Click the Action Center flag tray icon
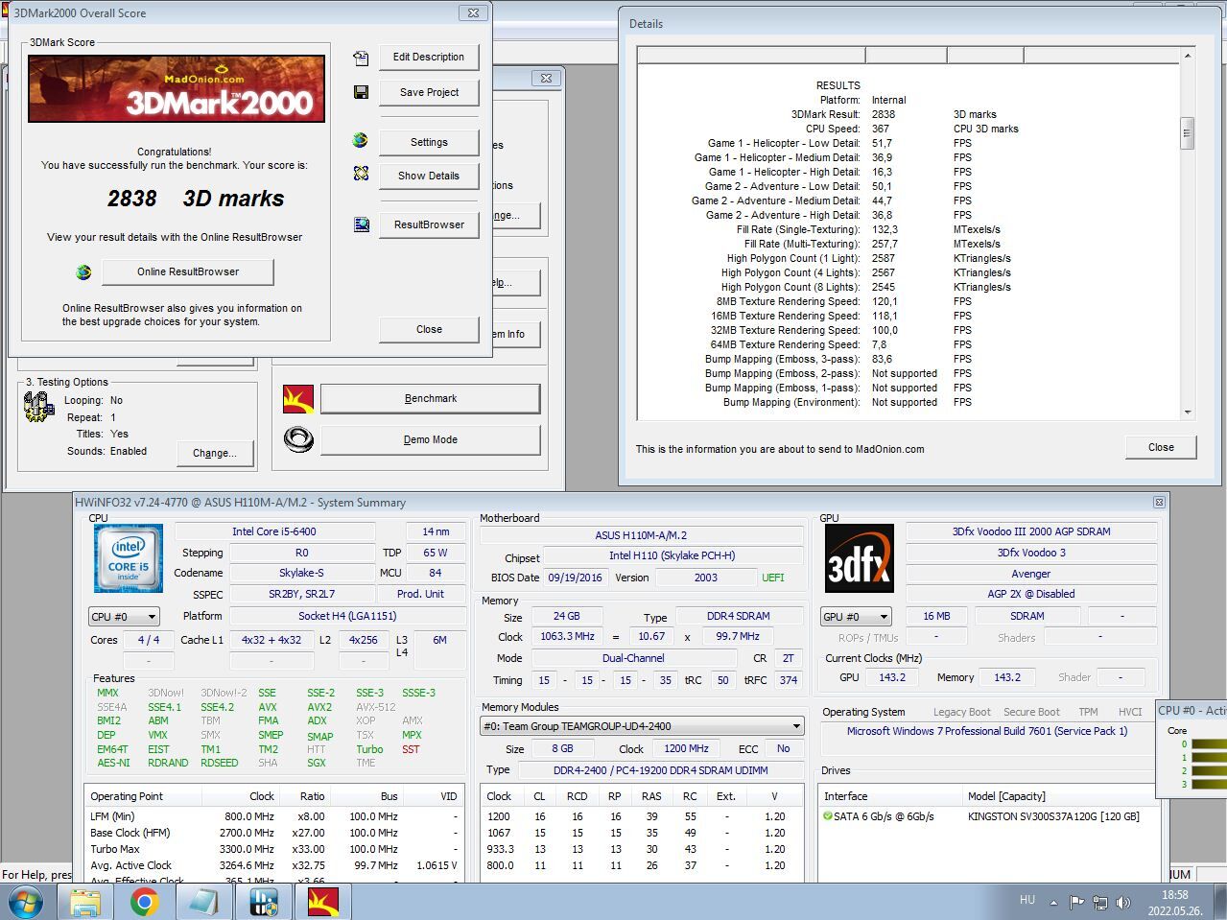The width and height of the screenshot is (1227, 920). (1076, 903)
